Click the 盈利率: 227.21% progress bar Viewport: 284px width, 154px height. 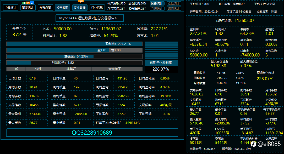point(74,44)
